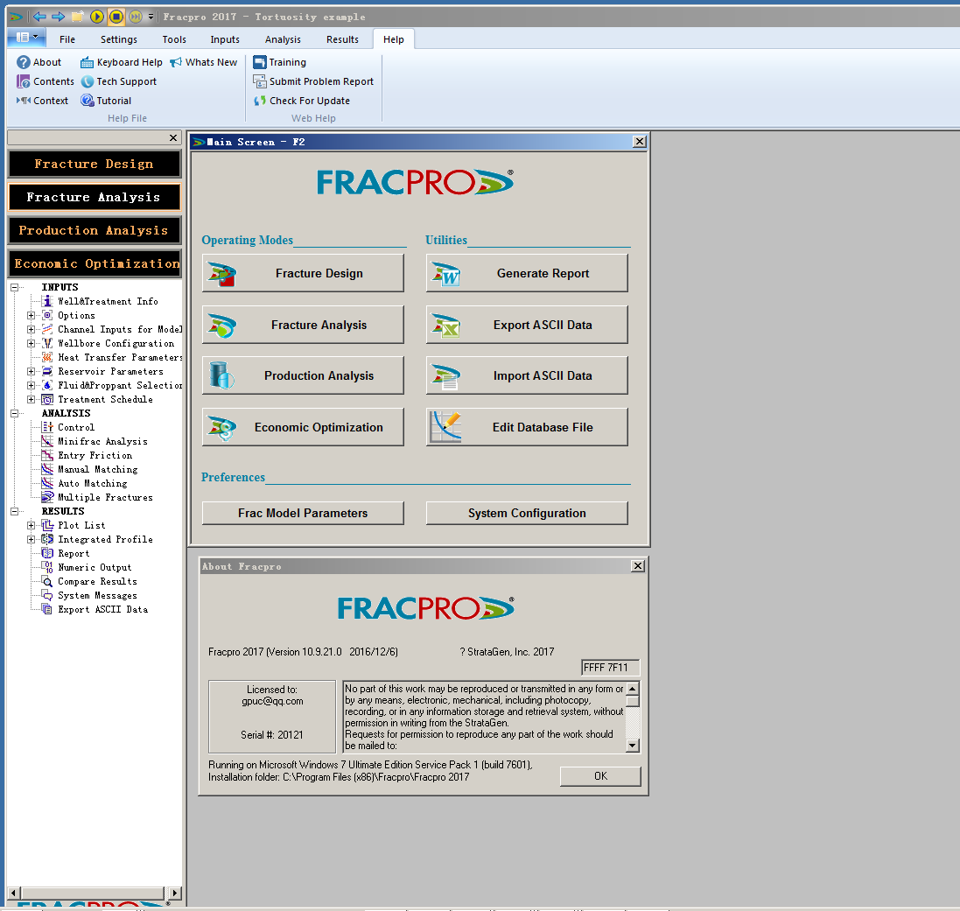Open Numeric Output tree item
This screenshot has width=960, height=911.
tap(87, 568)
